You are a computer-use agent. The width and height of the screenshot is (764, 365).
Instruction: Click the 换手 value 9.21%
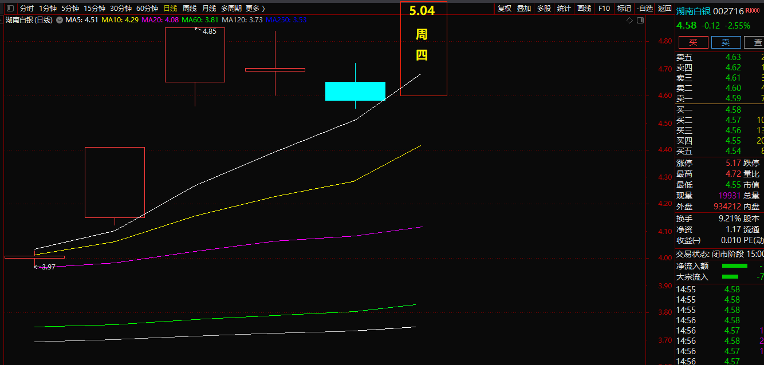click(730, 219)
